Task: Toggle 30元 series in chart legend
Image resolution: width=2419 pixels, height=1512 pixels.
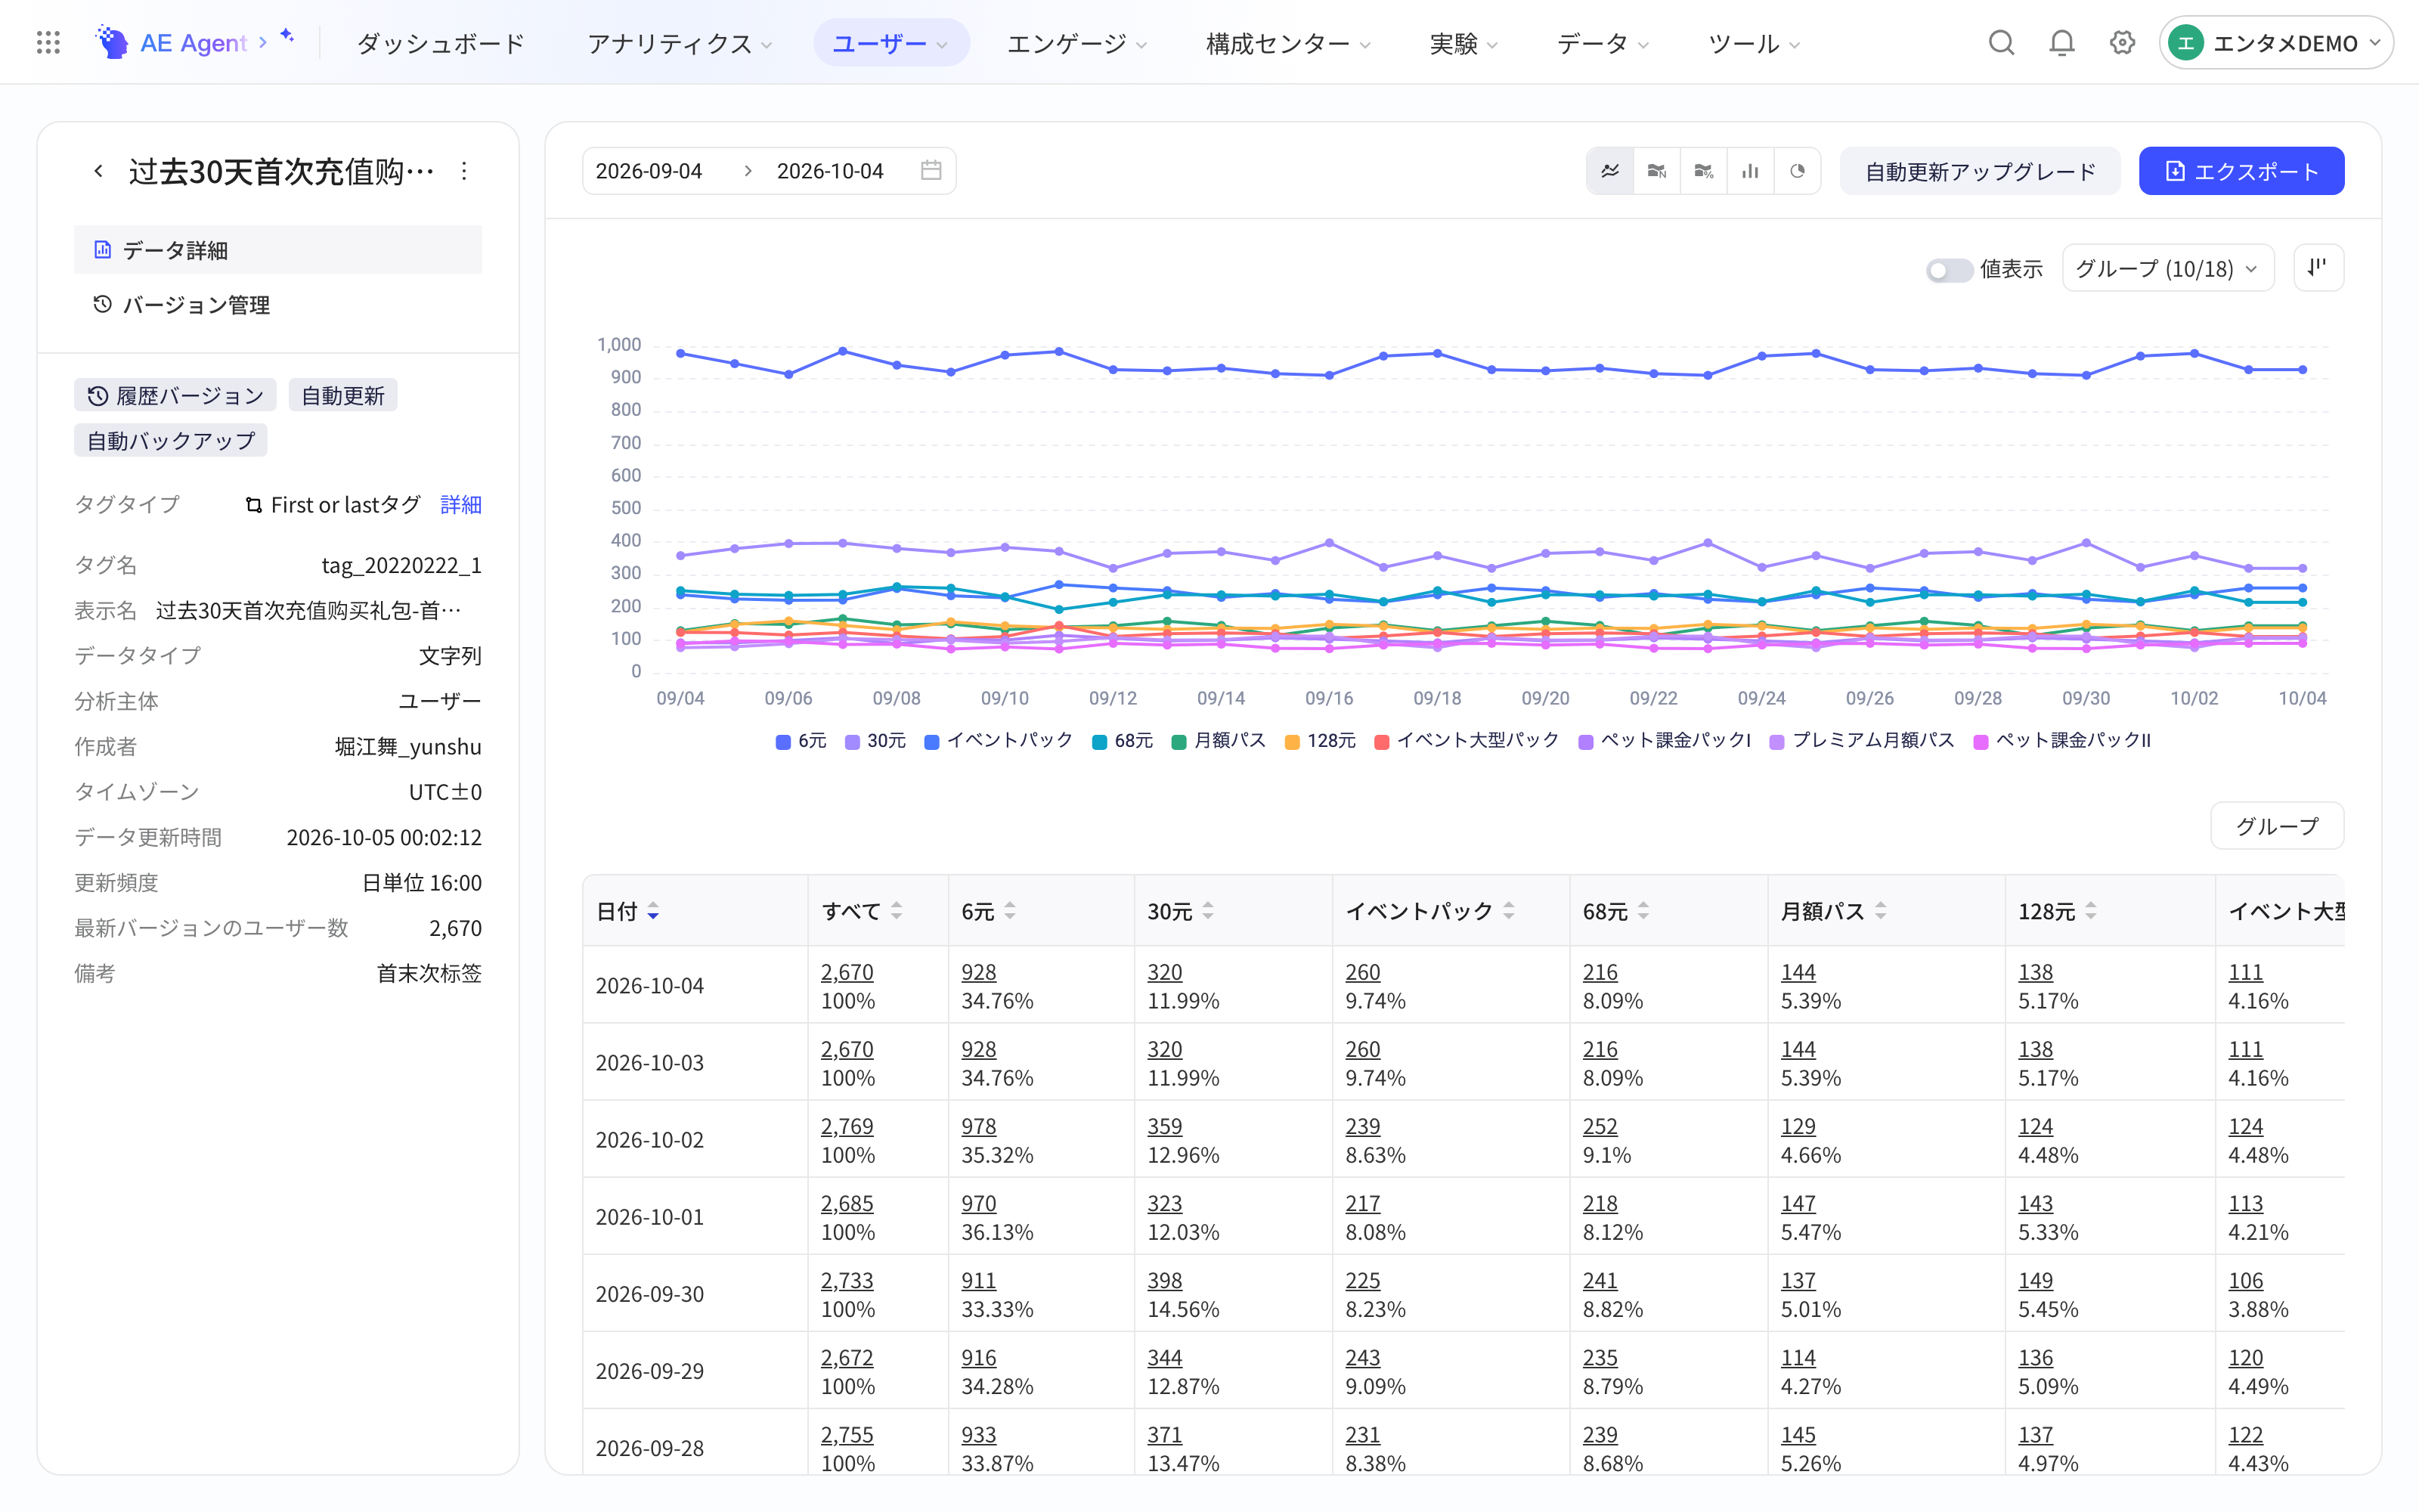Action: tap(875, 741)
